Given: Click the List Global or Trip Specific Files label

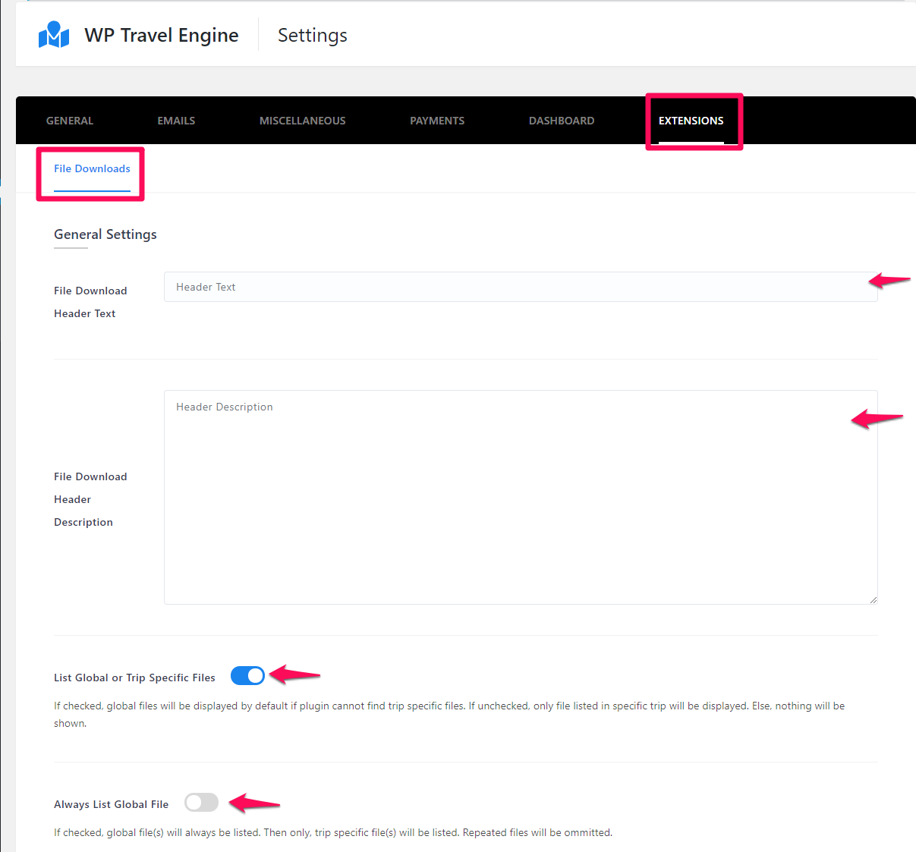Looking at the screenshot, I should click(x=134, y=678).
